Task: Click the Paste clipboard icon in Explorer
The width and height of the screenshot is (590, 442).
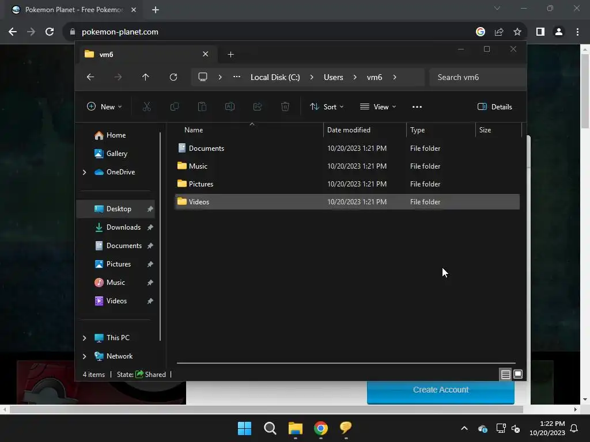Action: 202,106
